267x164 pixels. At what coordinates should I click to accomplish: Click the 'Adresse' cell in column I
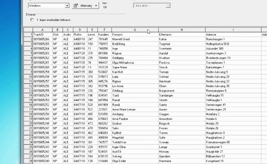click(x=233, y=35)
